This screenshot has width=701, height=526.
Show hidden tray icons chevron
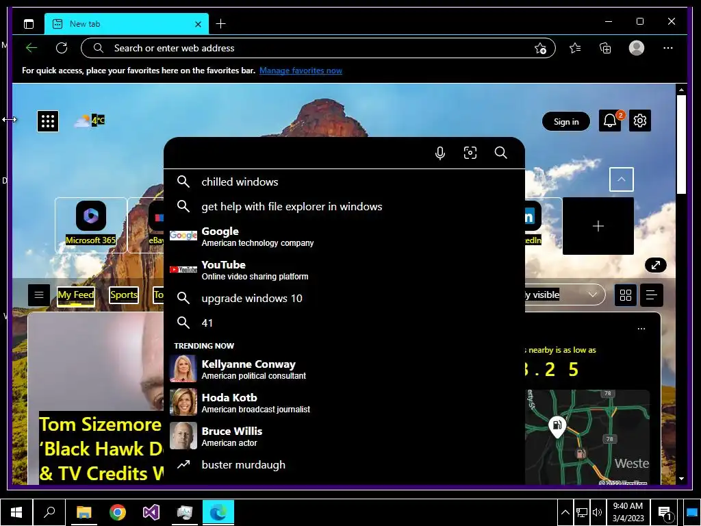click(565, 512)
